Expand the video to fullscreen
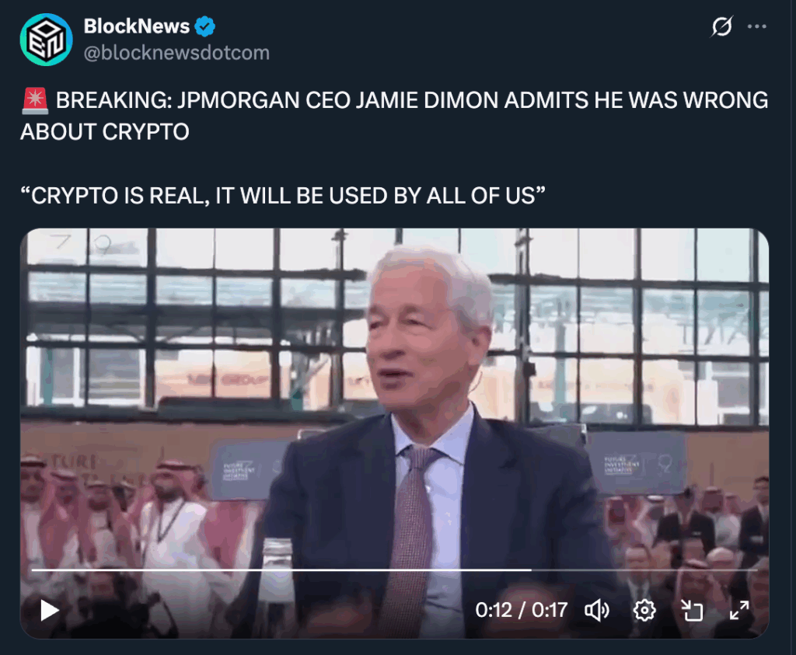796x655 pixels. coord(739,610)
